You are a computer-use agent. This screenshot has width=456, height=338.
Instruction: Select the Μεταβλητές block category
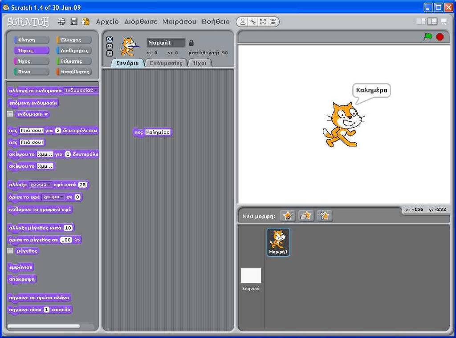pyautogui.click(x=74, y=72)
